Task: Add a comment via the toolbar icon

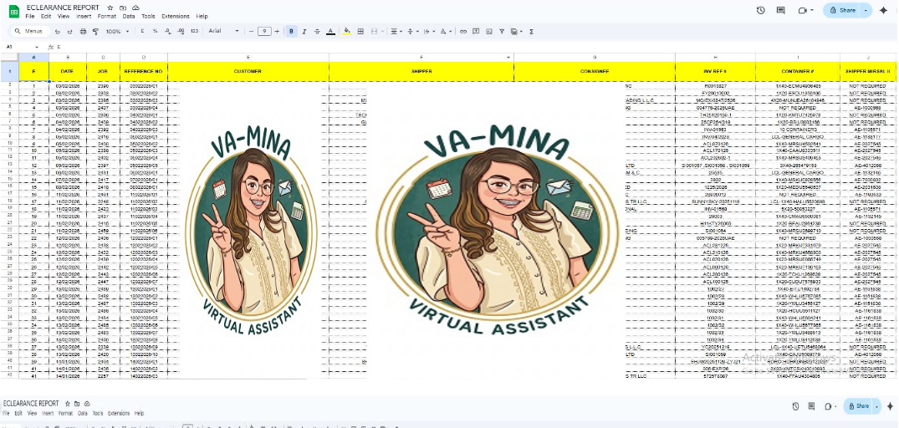Action: 476,32
